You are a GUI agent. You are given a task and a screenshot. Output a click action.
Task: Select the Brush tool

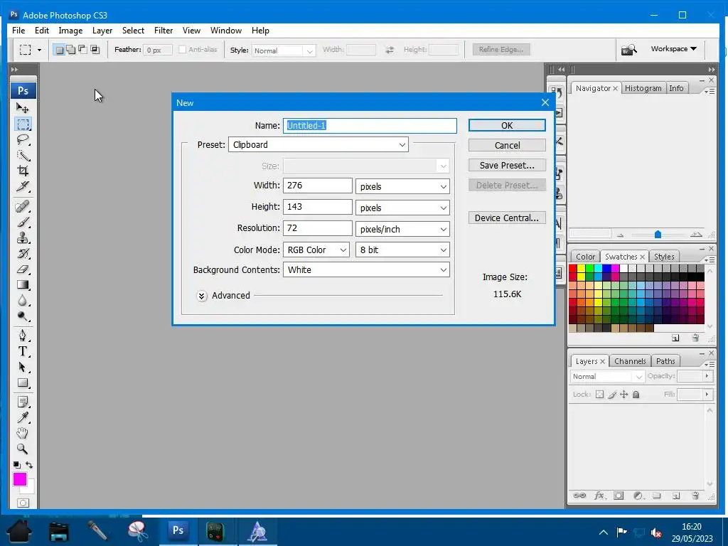click(22, 222)
